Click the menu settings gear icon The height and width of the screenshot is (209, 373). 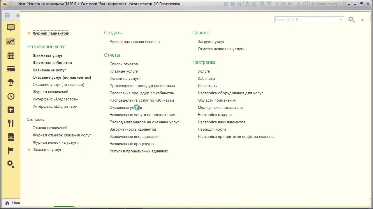(352, 20)
